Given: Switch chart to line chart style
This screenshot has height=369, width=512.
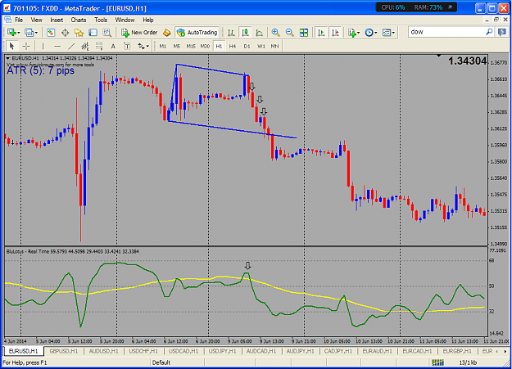Looking at the screenshot, I should click(x=259, y=32).
